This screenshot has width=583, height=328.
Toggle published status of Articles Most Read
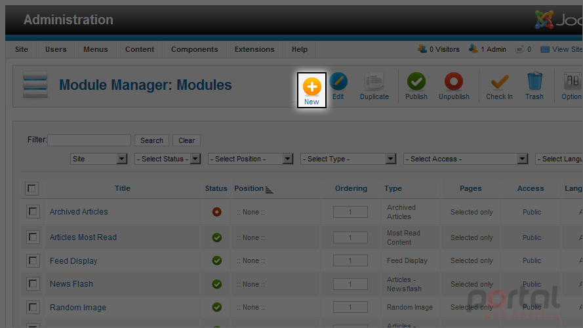(217, 237)
